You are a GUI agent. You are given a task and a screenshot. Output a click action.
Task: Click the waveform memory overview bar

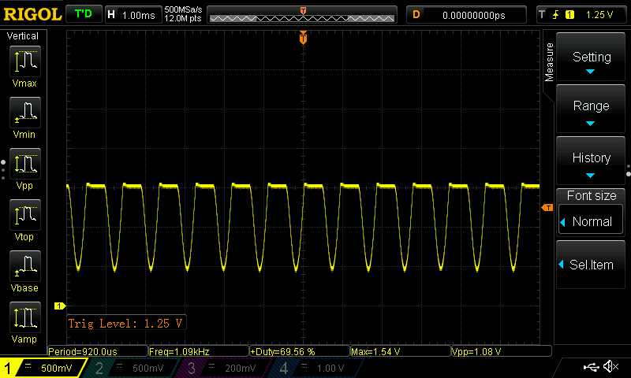click(302, 15)
